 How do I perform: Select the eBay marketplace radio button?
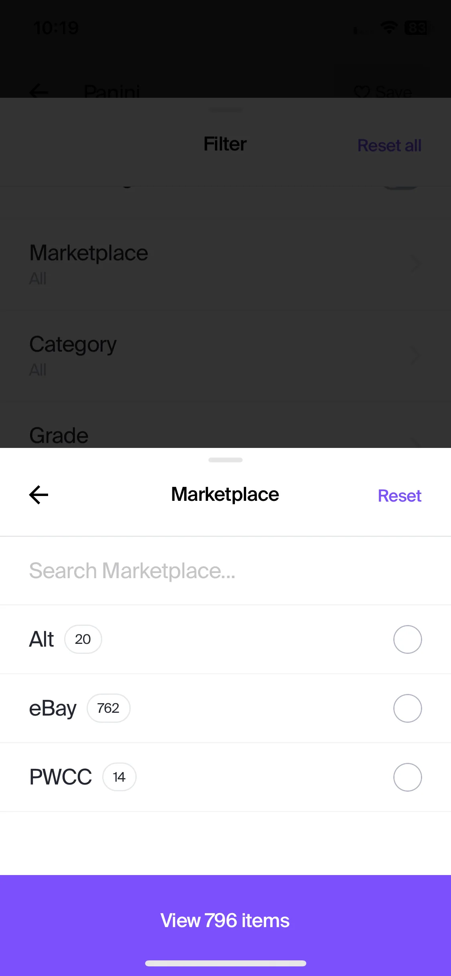coord(407,708)
